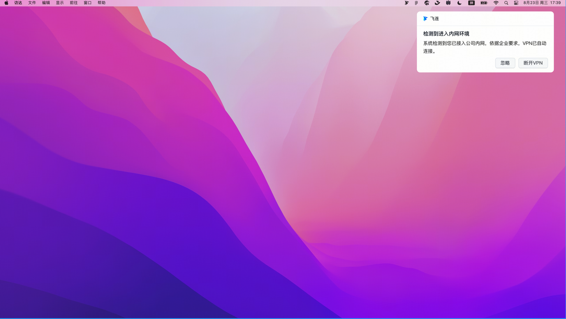Open the Wi-Fi menu
The height and width of the screenshot is (319, 566).
point(496,3)
